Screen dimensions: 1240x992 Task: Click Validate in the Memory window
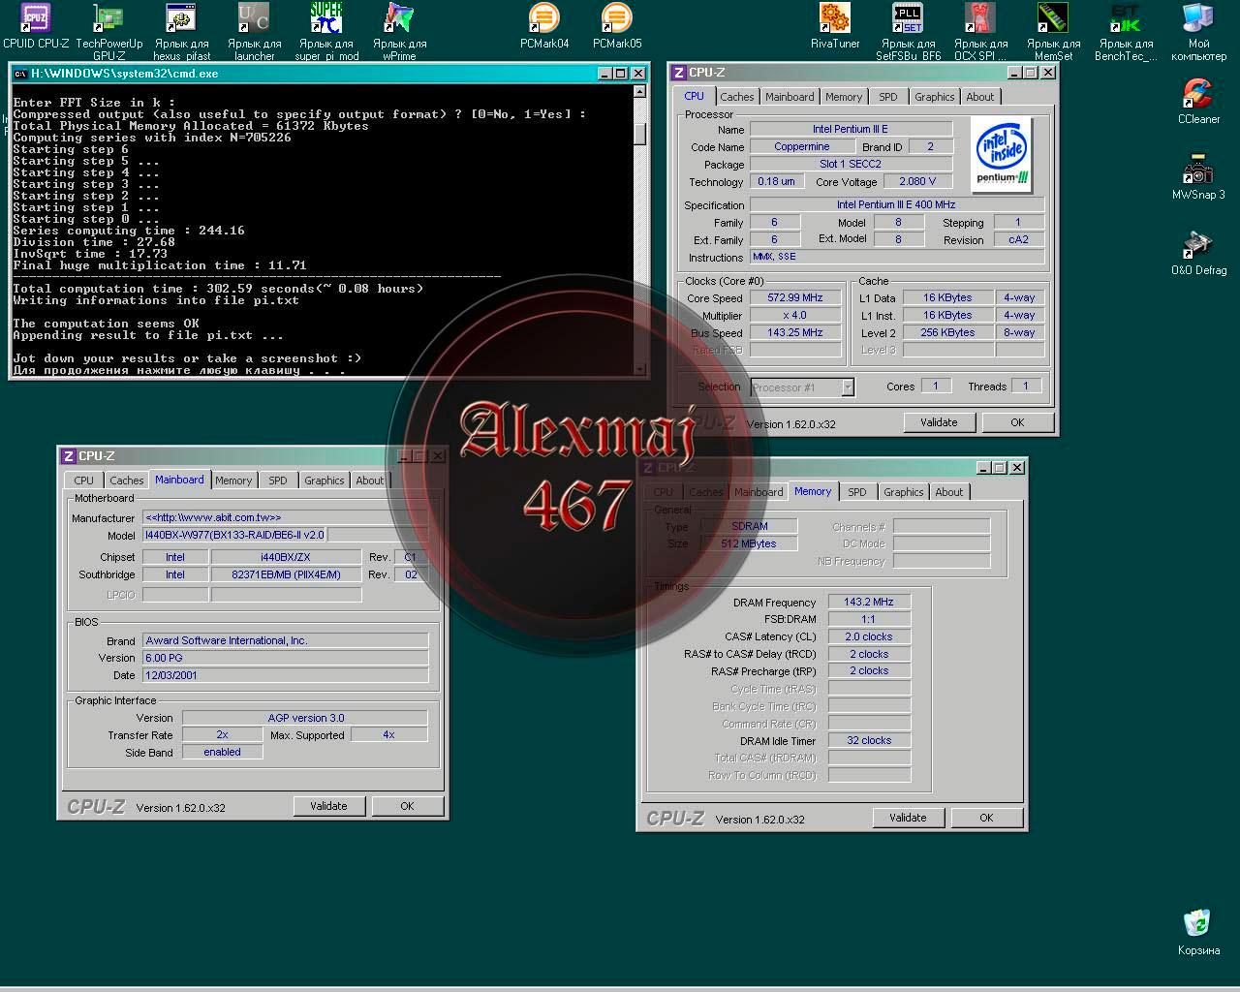908,818
